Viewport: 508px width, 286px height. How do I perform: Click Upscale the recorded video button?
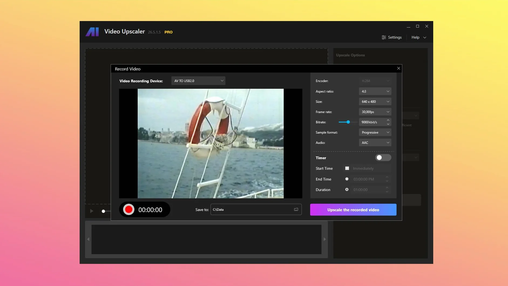click(x=353, y=210)
